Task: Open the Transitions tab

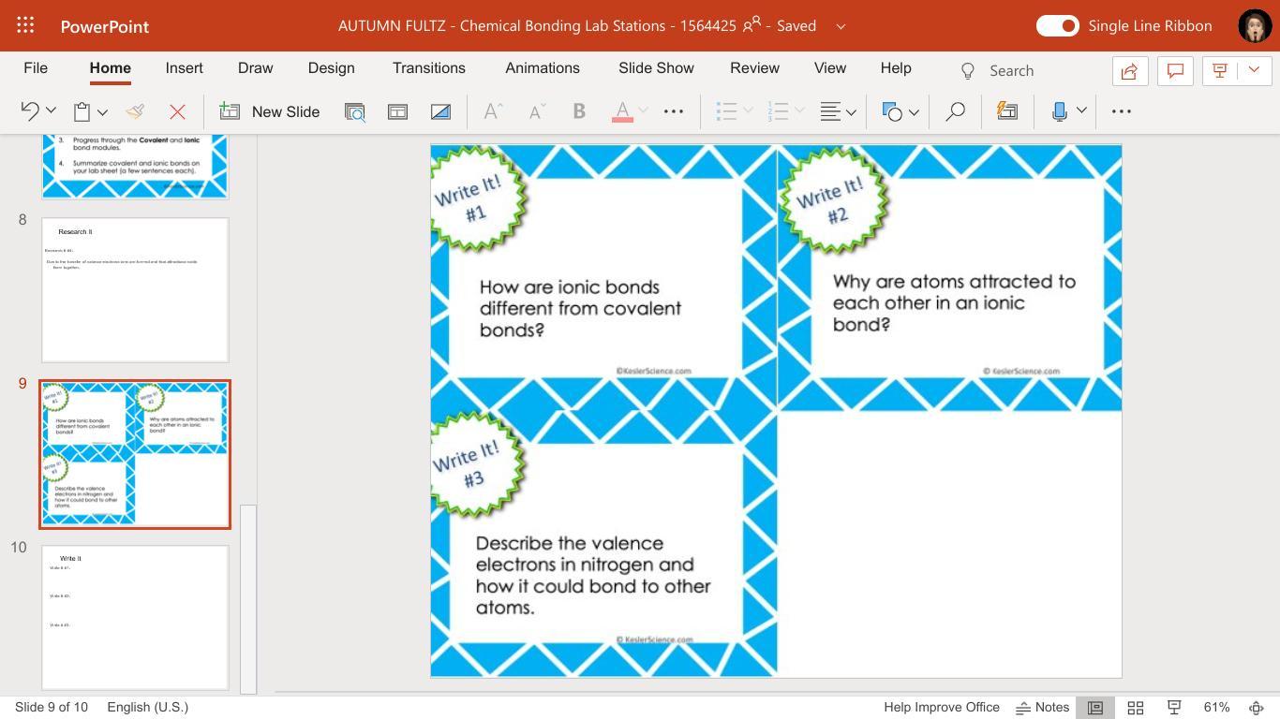Action: [x=428, y=68]
